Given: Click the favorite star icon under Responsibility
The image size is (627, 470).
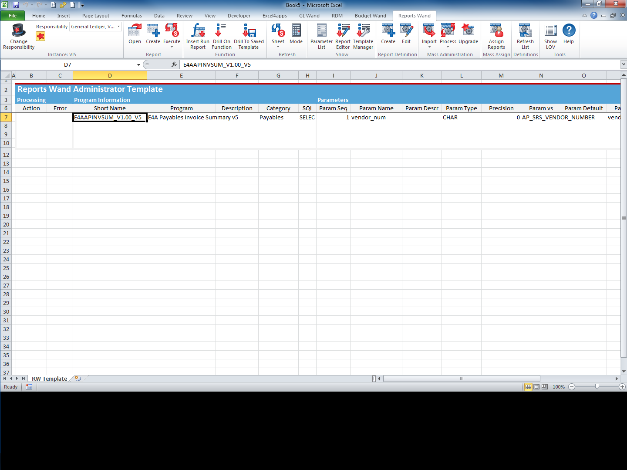Looking at the screenshot, I should (40, 36).
